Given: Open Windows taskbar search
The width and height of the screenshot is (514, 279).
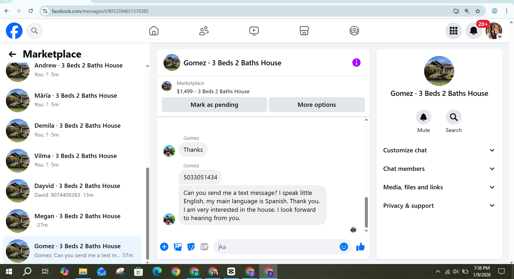Looking at the screenshot, I should pyautogui.click(x=27, y=272).
